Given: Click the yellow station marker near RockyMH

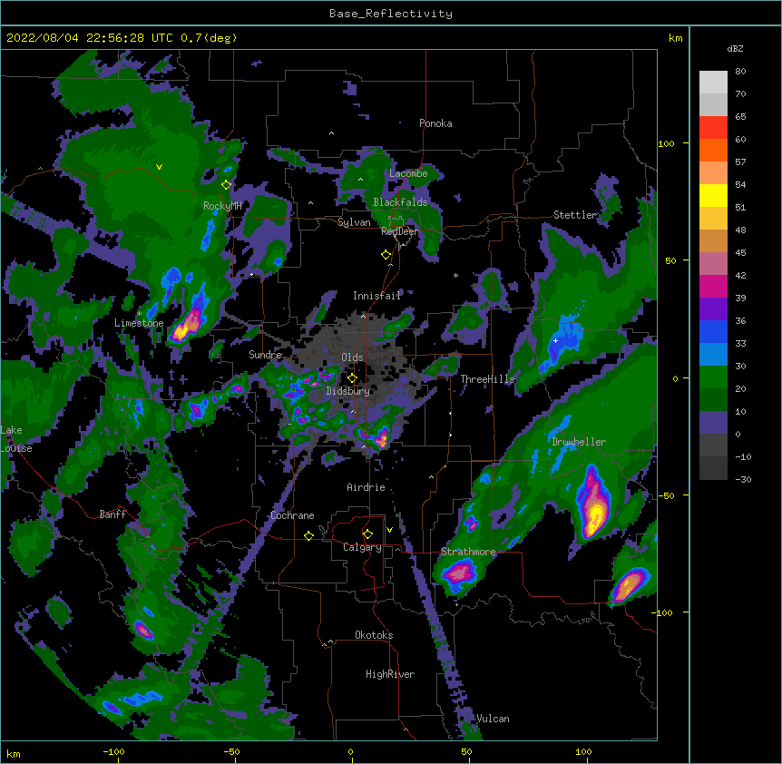Looking at the screenshot, I should [x=226, y=185].
